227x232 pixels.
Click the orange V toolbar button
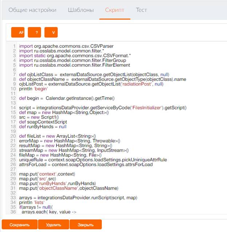coord(51,32)
